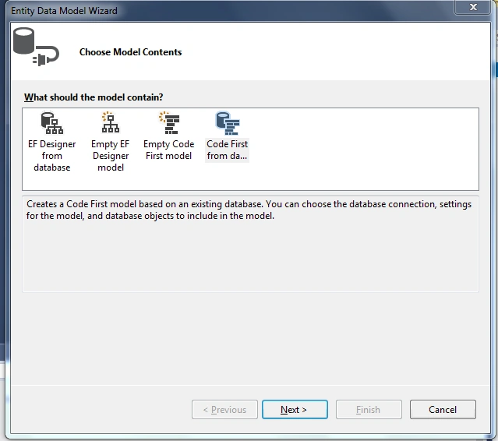The height and width of the screenshot is (441, 498).
Task: Click the 'Code First from da...' text label
Action: pos(227,150)
